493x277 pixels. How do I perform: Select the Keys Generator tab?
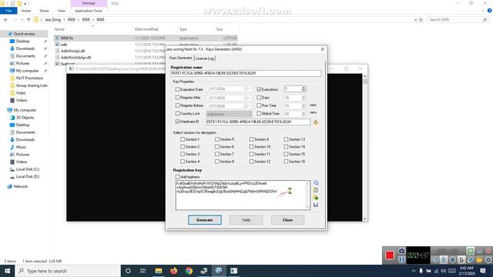181,58
